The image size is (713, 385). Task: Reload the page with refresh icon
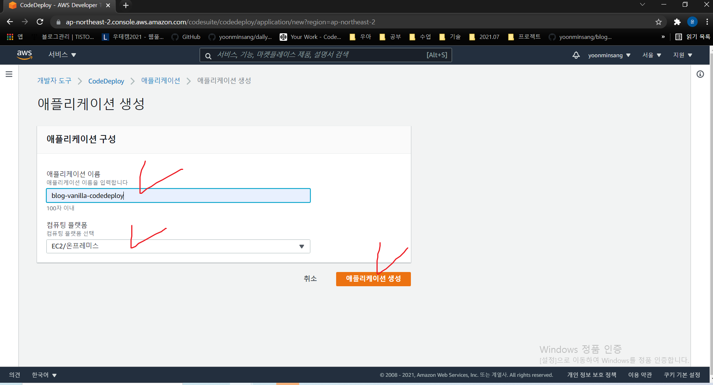coord(40,22)
